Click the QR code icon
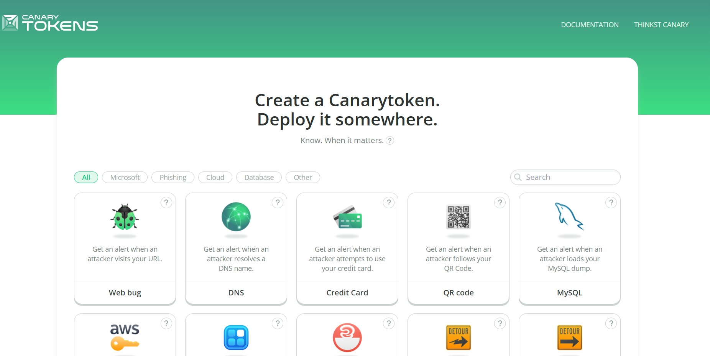Image resolution: width=710 pixels, height=356 pixels. point(459,217)
